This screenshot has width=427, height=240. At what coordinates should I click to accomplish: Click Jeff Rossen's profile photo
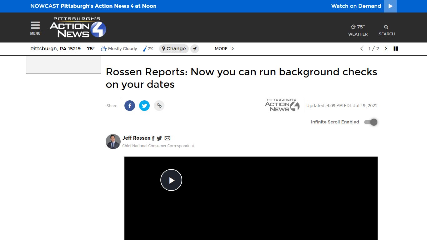click(x=113, y=142)
